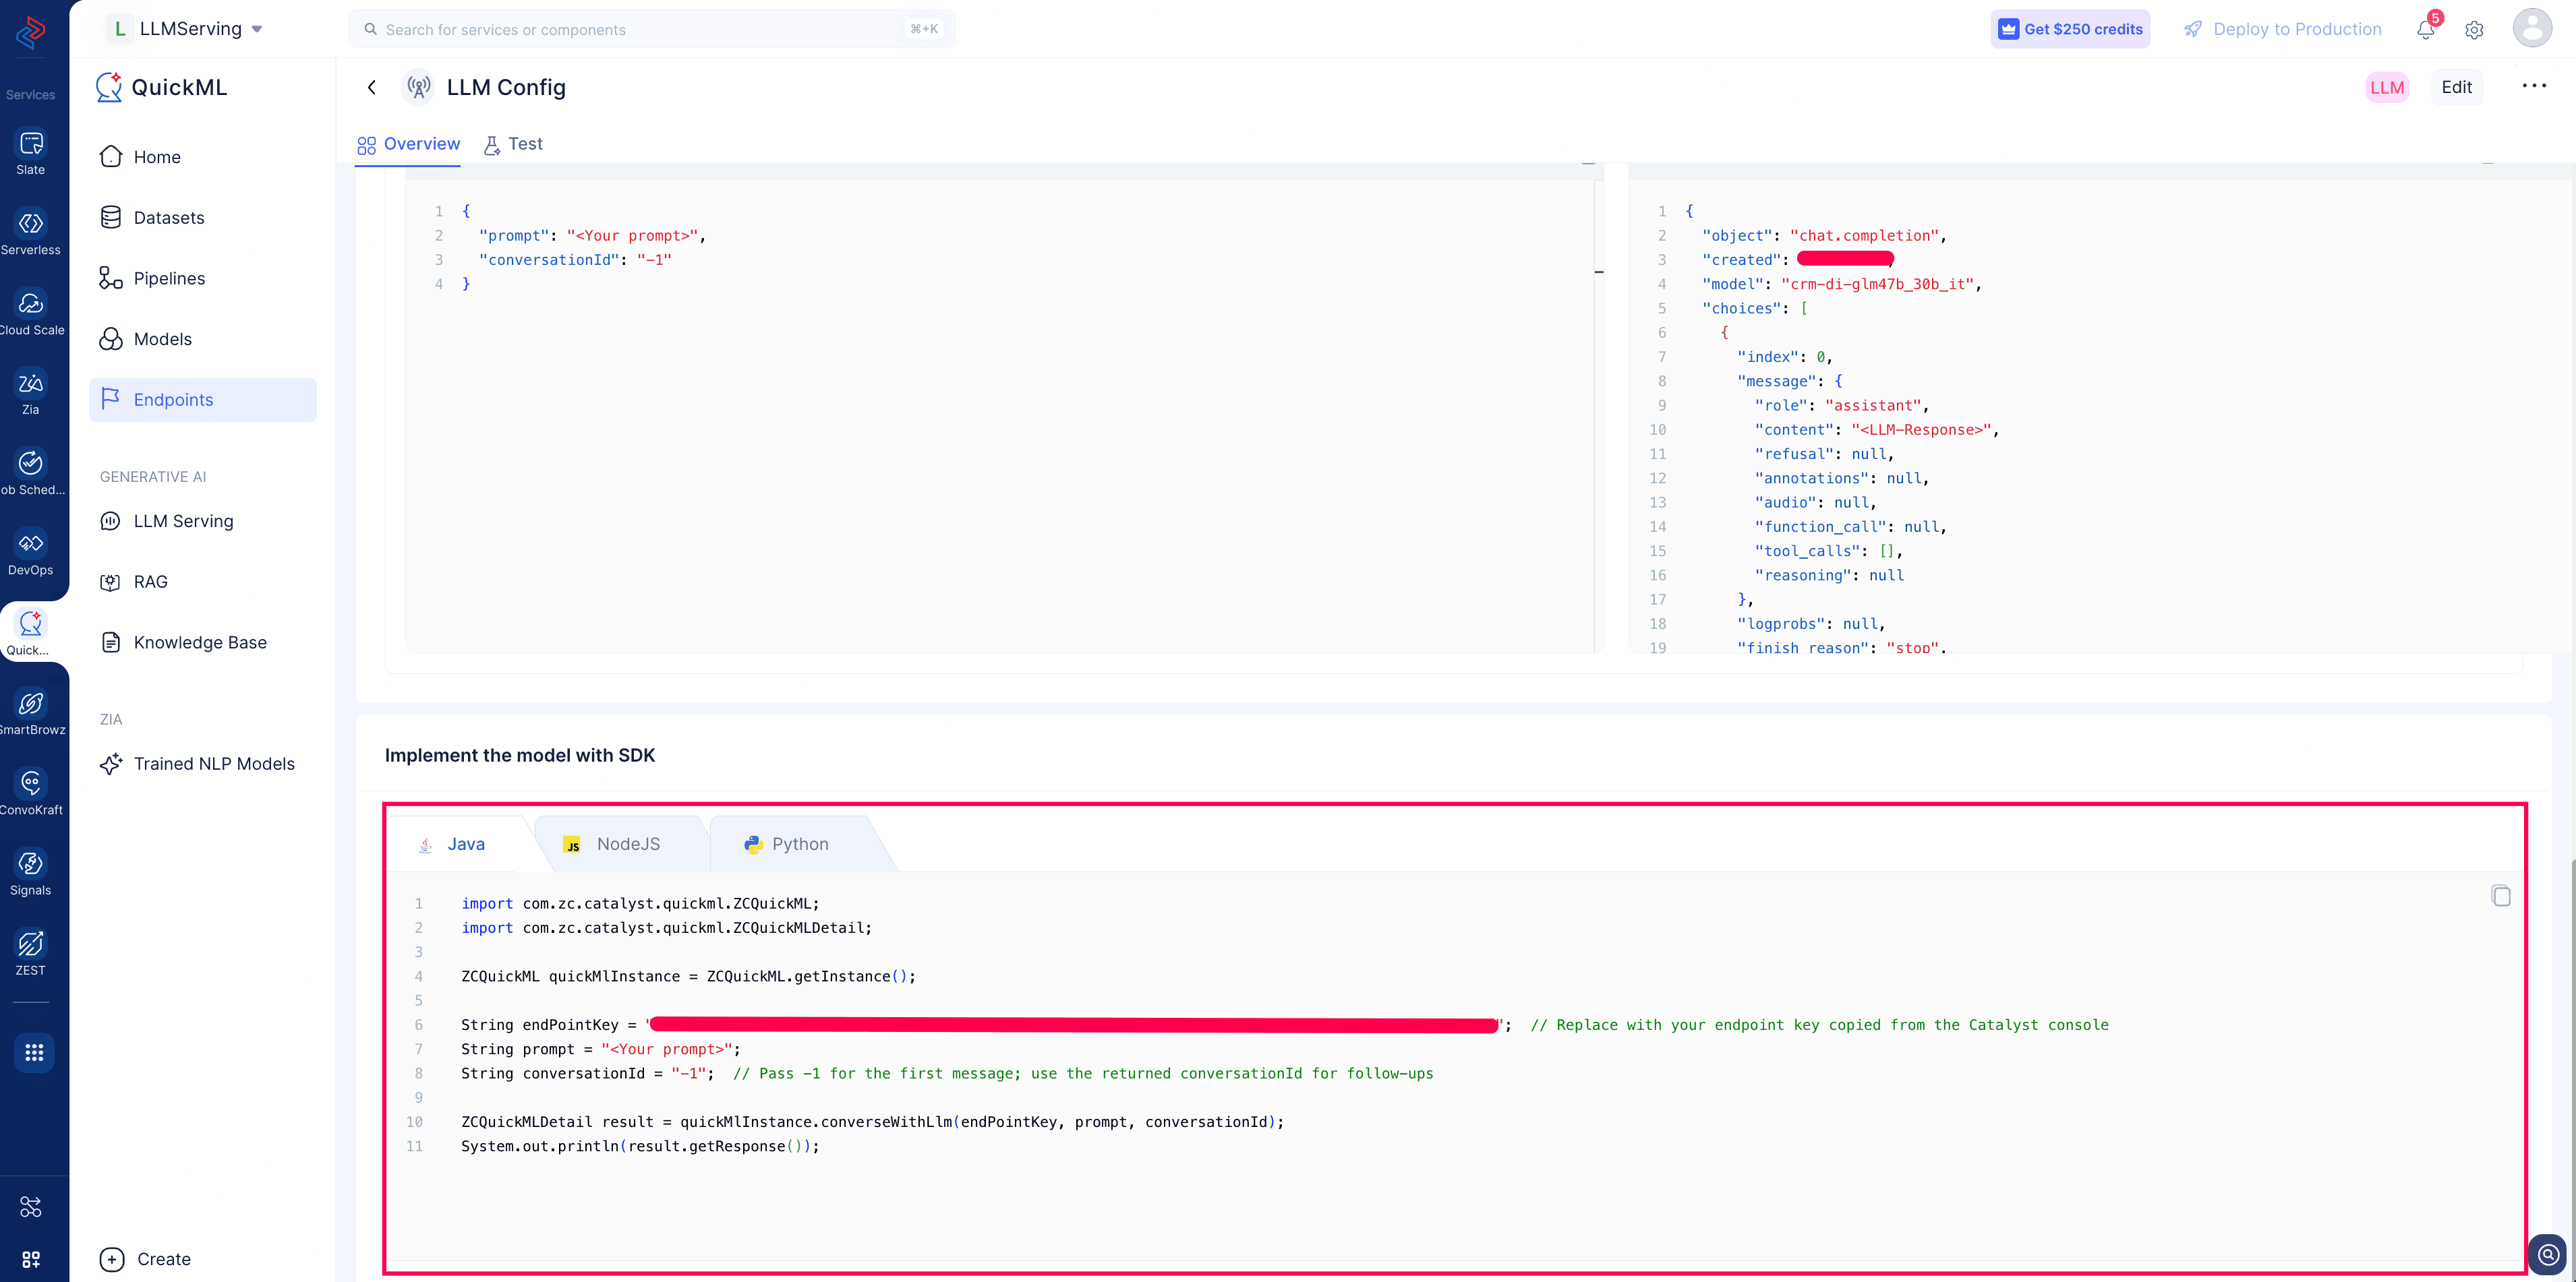The image size is (2576, 1282).
Task: Open the Zia service
Action: coord(31,393)
